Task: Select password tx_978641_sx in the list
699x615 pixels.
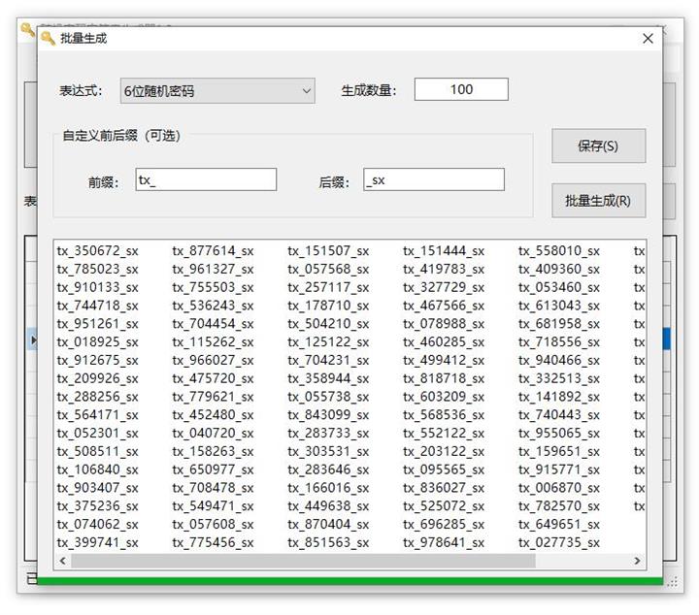Action: [x=444, y=543]
